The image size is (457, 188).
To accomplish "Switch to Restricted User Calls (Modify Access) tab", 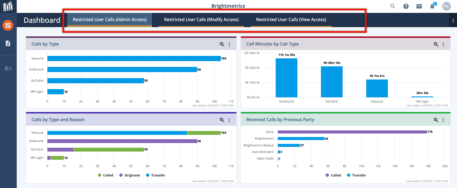I will point(201,20).
